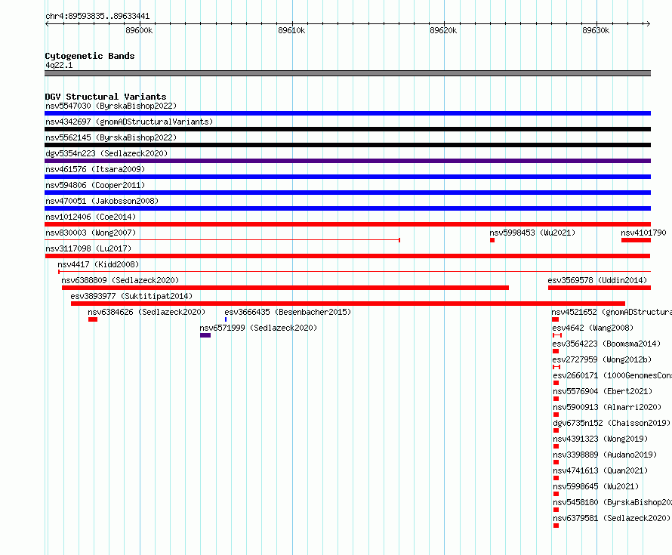Open nsv461576 (Itsara2009) variant label
672x555 pixels.
click(x=95, y=169)
